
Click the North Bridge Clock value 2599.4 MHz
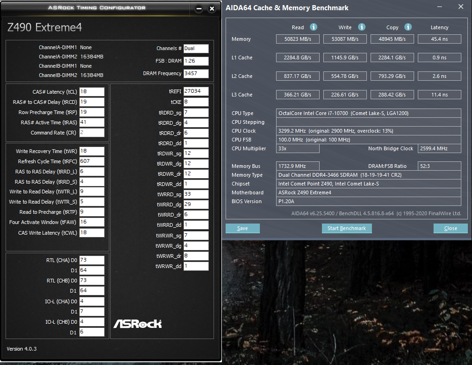440,148
